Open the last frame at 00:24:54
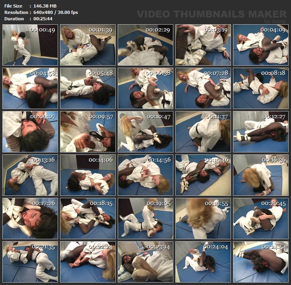The width and height of the screenshot is (291, 285). pyautogui.click(x=261, y=262)
